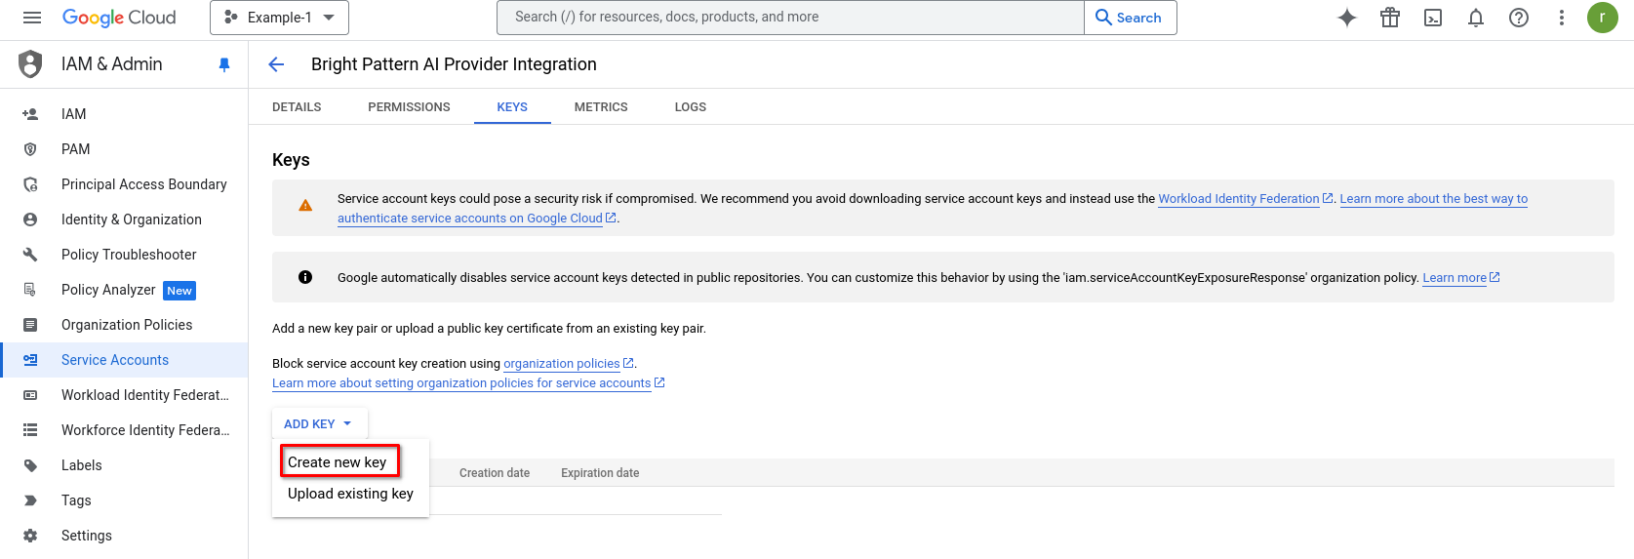This screenshot has width=1634, height=559.
Task: Click the Settings gear icon
Action: pyautogui.click(x=30, y=536)
